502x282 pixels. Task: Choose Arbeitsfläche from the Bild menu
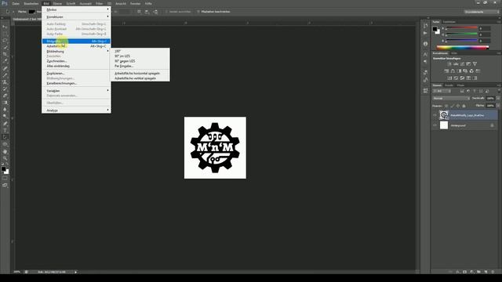tap(76, 46)
